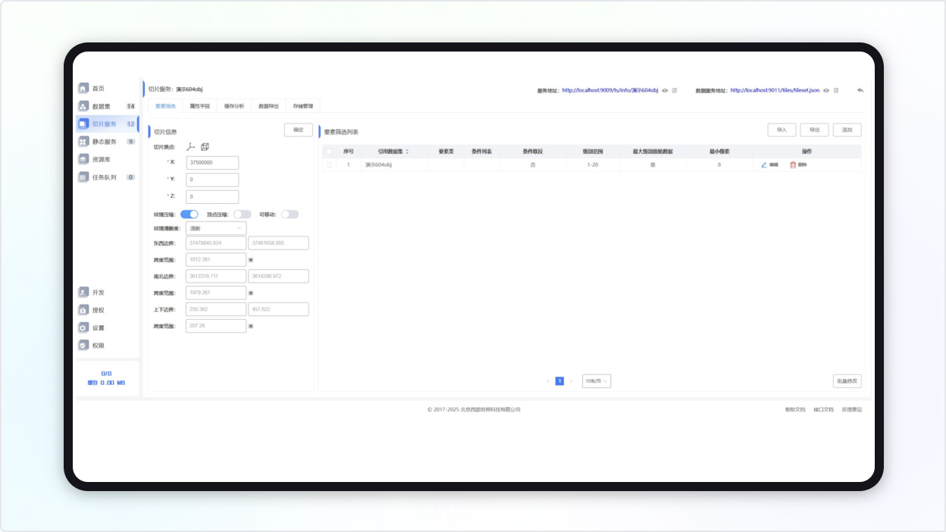Check the checkbox for row 演示604obj
Image resolution: width=946 pixels, height=532 pixels.
pos(329,164)
